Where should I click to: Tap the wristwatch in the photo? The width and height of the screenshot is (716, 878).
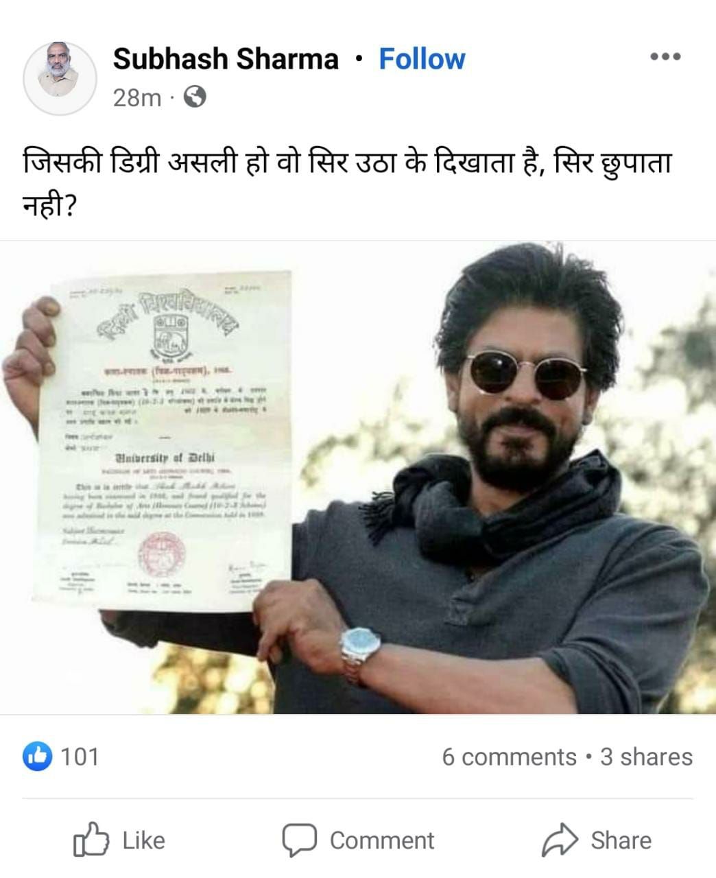(x=360, y=652)
